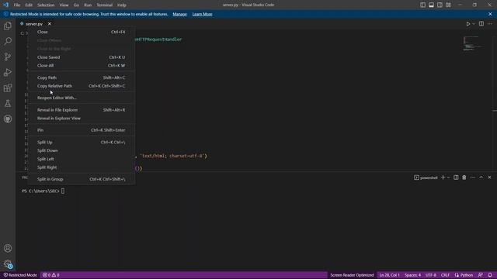Choose Split Left in context menu
Viewport: 497px width, 279px height.
[81, 159]
